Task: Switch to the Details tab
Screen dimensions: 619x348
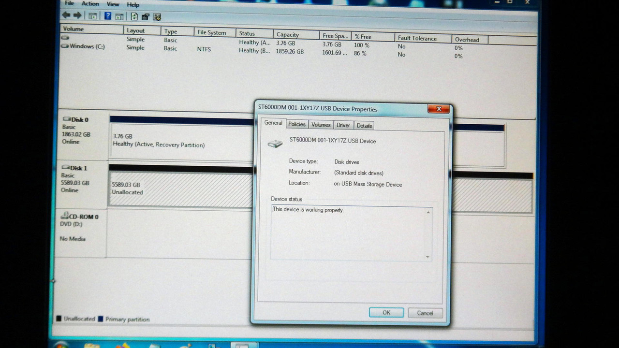Action: tap(364, 126)
